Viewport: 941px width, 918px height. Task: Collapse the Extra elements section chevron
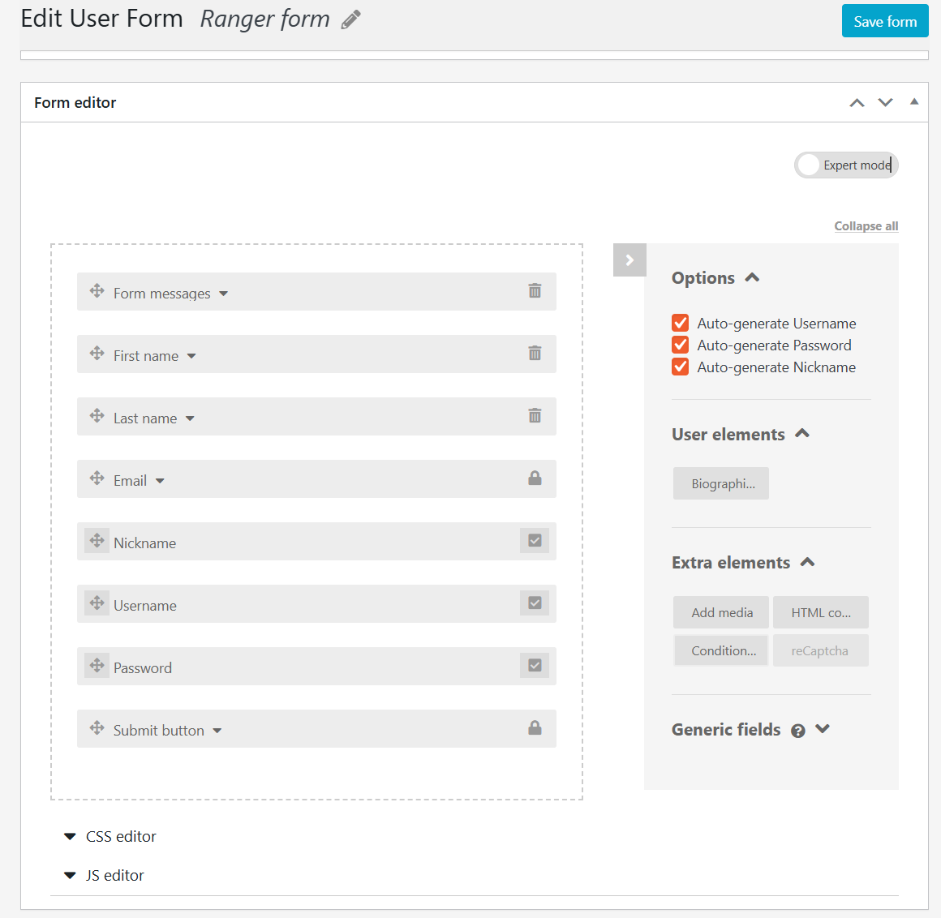[808, 562]
